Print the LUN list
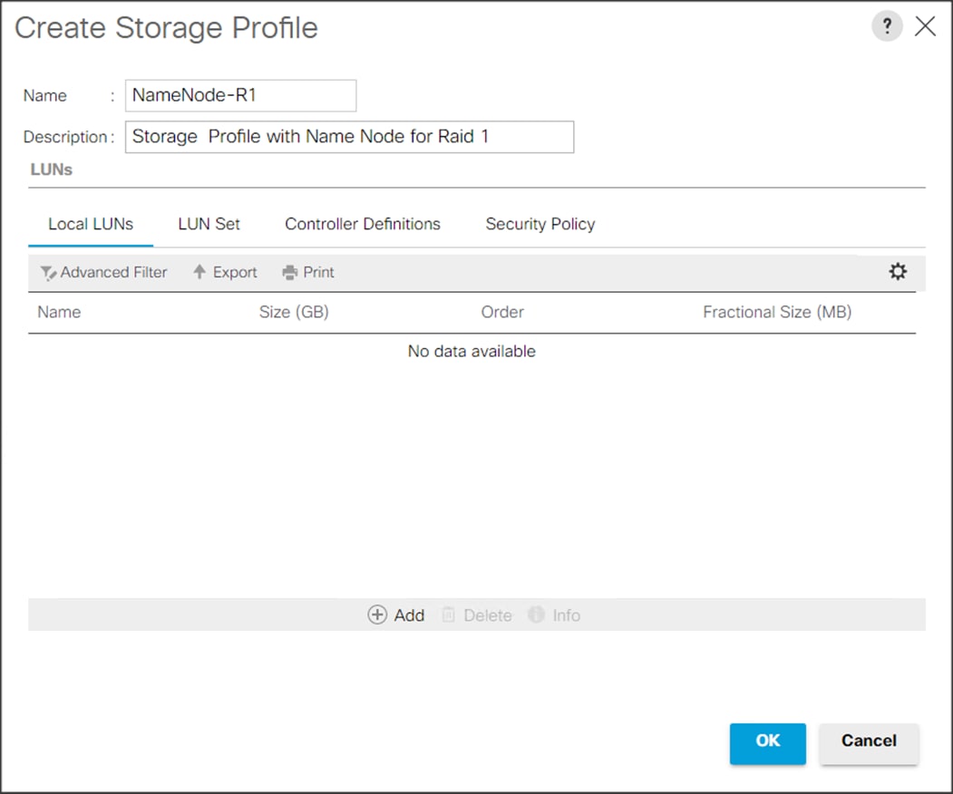953x794 pixels. pyautogui.click(x=307, y=272)
